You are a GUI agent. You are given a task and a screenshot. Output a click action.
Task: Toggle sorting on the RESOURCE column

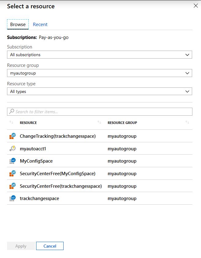(x=99, y=122)
